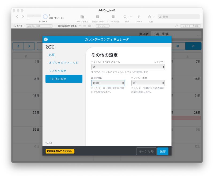The height and width of the screenshot is (178, 214).
Task: Click the pink event bar under 28日
Action: (x=186, y=118)
